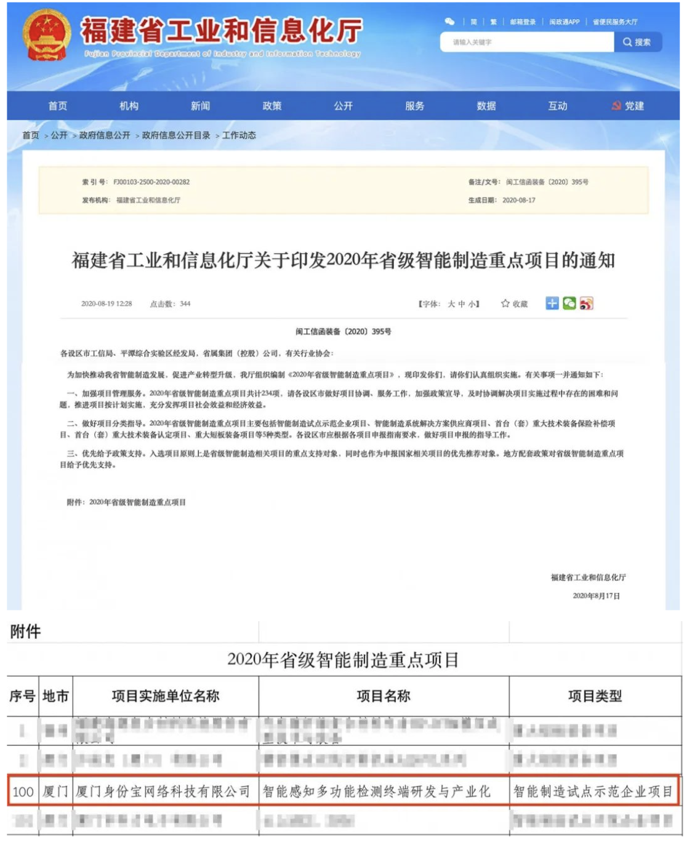Set font size to large 大
This screenshot has width=692, height=842.
pyautogui.click(x=451, y=304)
